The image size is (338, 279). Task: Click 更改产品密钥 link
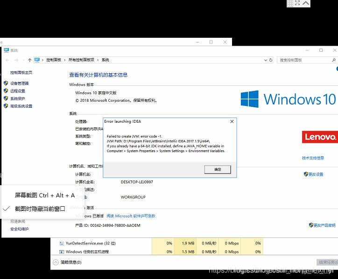(324, 225)
